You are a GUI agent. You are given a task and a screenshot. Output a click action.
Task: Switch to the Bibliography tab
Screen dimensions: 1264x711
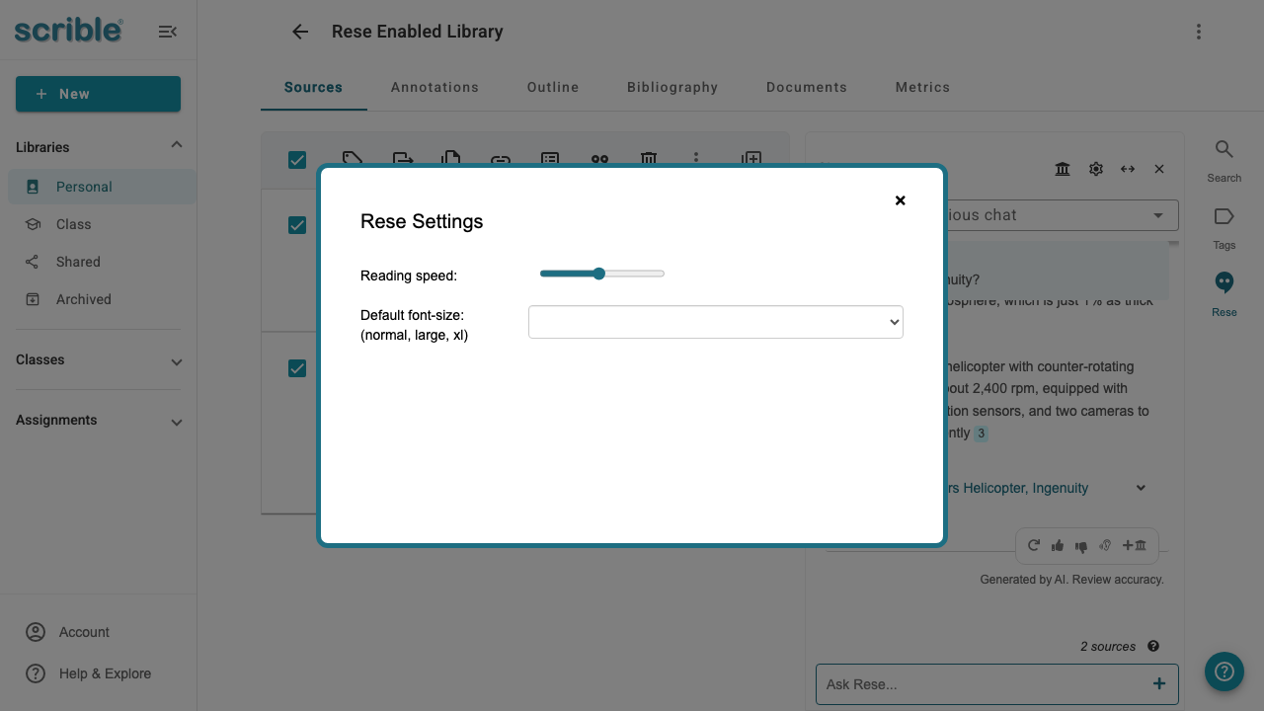tap(671, 87)
